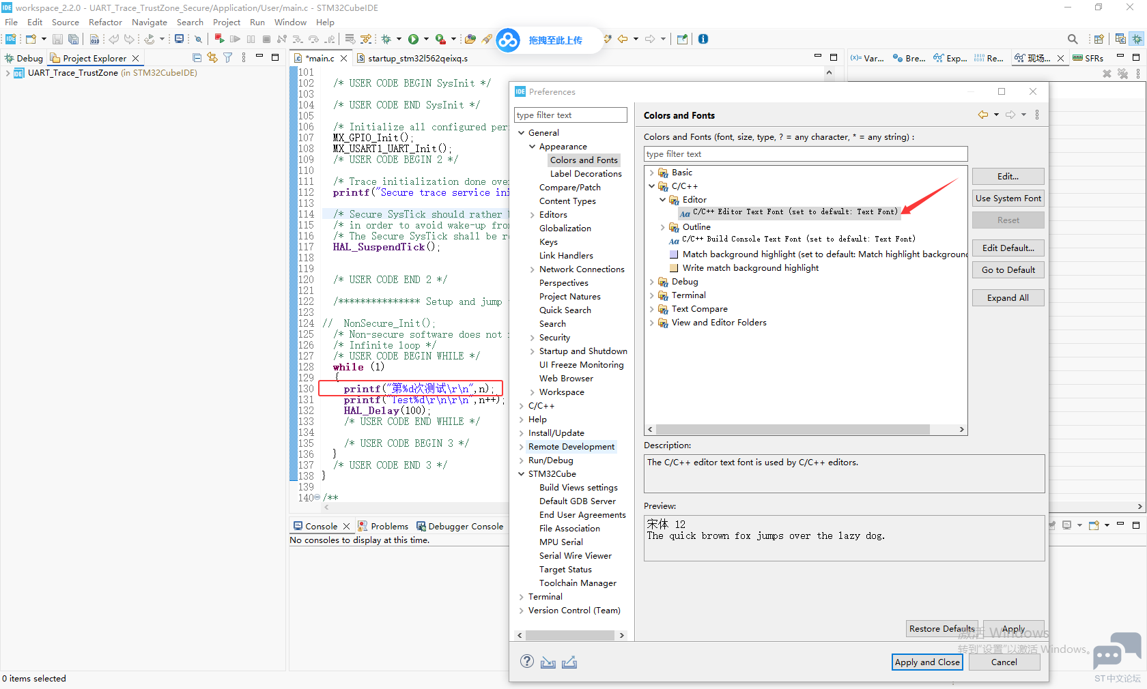Click the Go to Default button

[x=1008, y=269]
